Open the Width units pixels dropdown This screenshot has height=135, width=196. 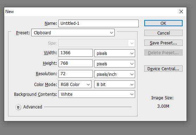point(115,53)
